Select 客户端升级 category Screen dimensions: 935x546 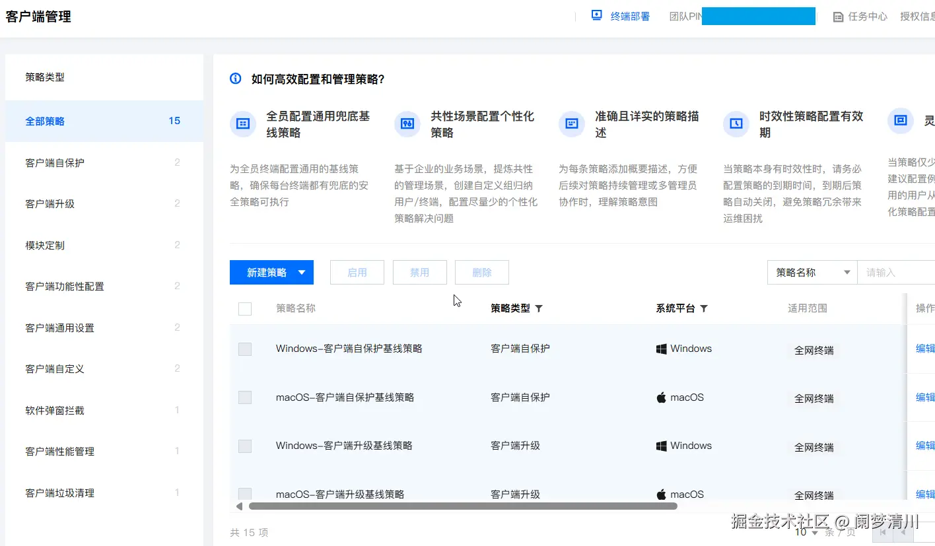pyautogui.click(x=104, y=204)
